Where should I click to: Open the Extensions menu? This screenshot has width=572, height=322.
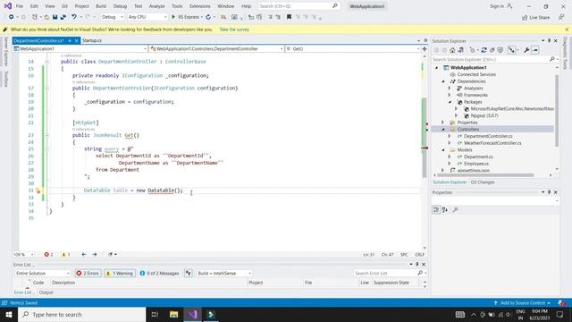click(x=199, y=6)
